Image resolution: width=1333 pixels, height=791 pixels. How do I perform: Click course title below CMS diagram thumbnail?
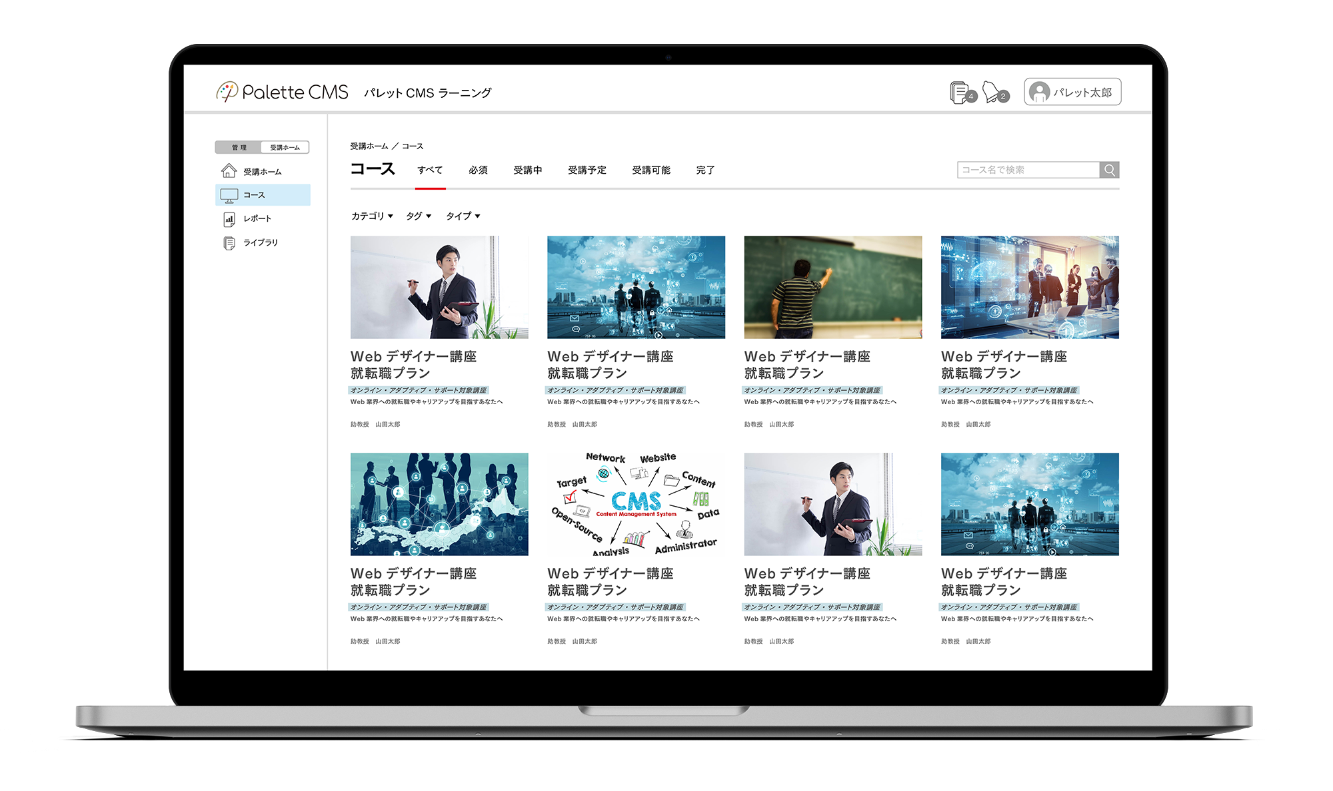[x=611, y=582]
